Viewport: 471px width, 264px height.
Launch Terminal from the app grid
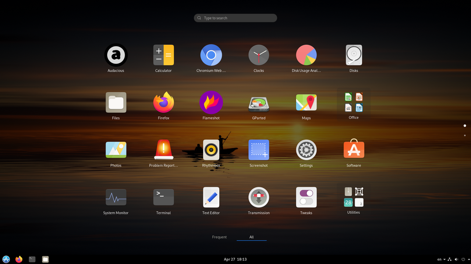click(x=163, y=197)
